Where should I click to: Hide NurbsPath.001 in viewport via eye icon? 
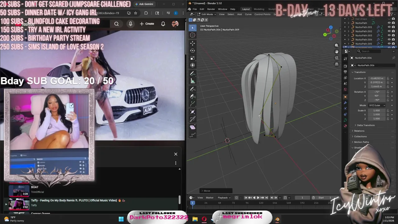(x=389, y=27)
